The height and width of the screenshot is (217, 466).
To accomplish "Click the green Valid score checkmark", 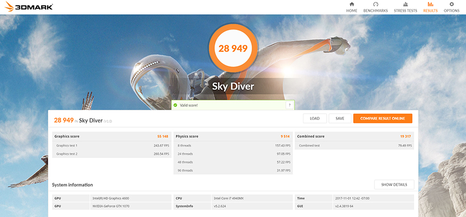I will (176, 105).
